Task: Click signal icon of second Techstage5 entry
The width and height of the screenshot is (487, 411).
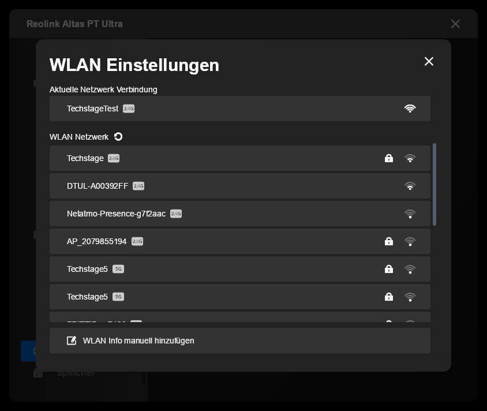Action: [x=410, y=297]
